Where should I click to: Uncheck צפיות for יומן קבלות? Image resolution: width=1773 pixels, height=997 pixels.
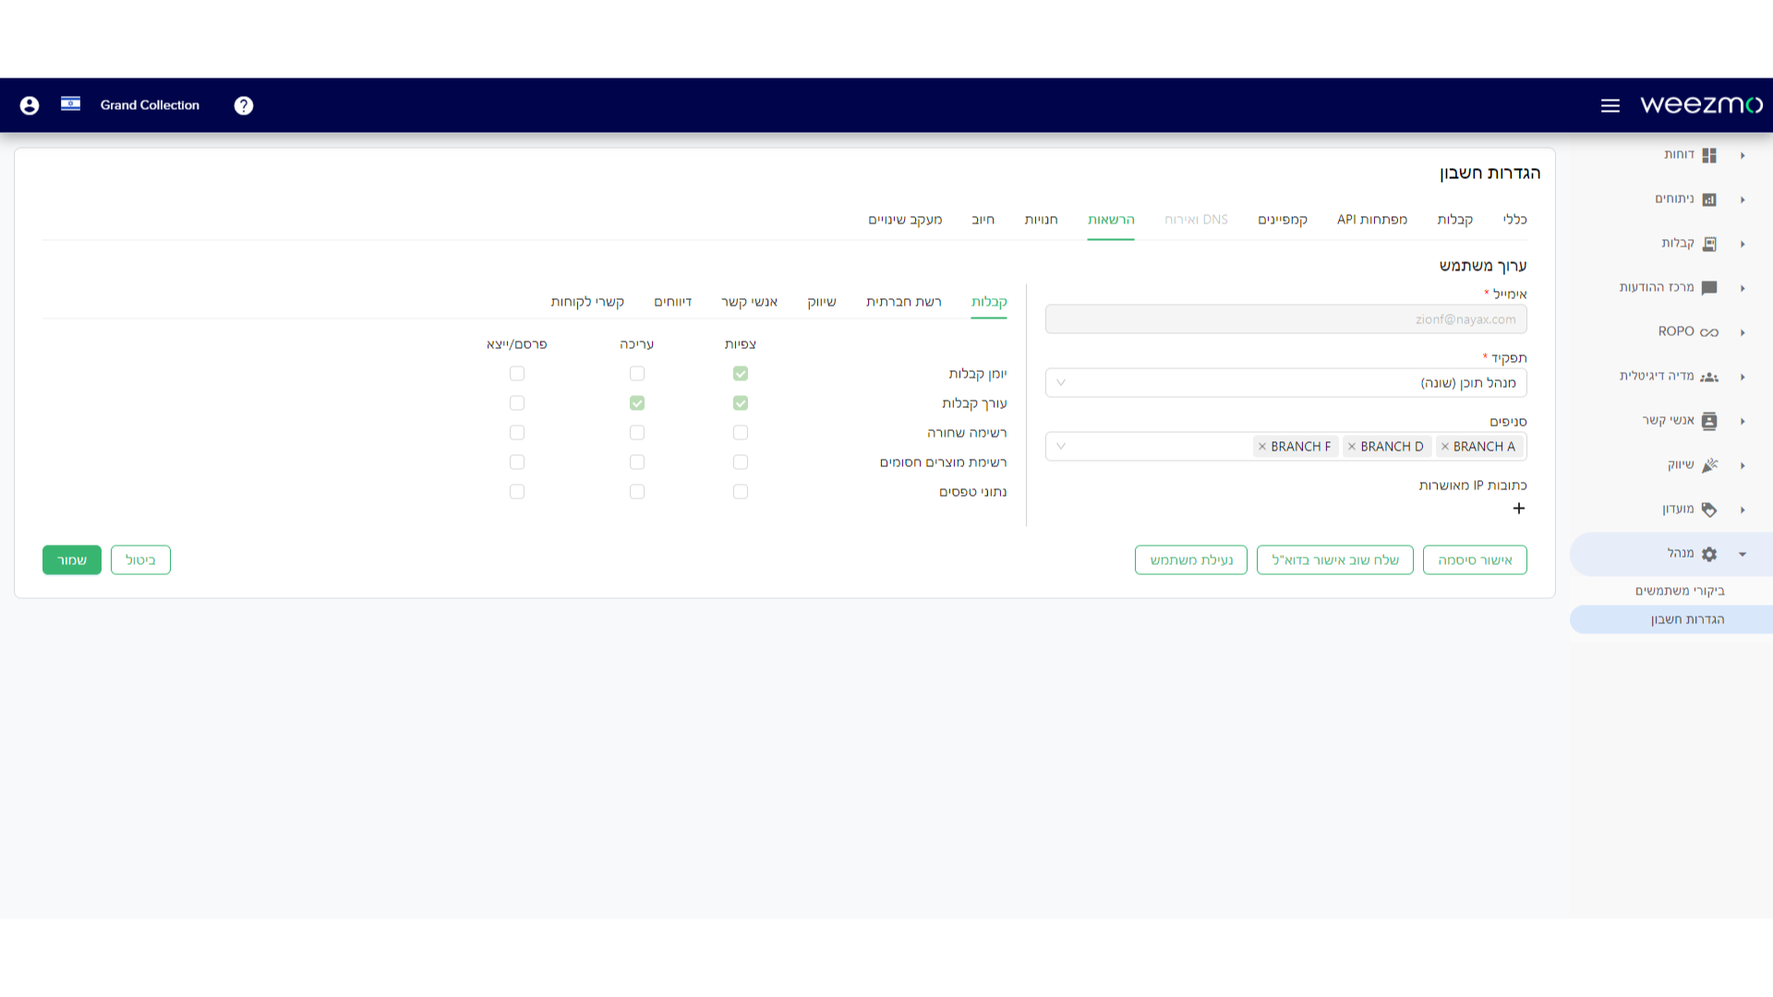pos(741,374)
